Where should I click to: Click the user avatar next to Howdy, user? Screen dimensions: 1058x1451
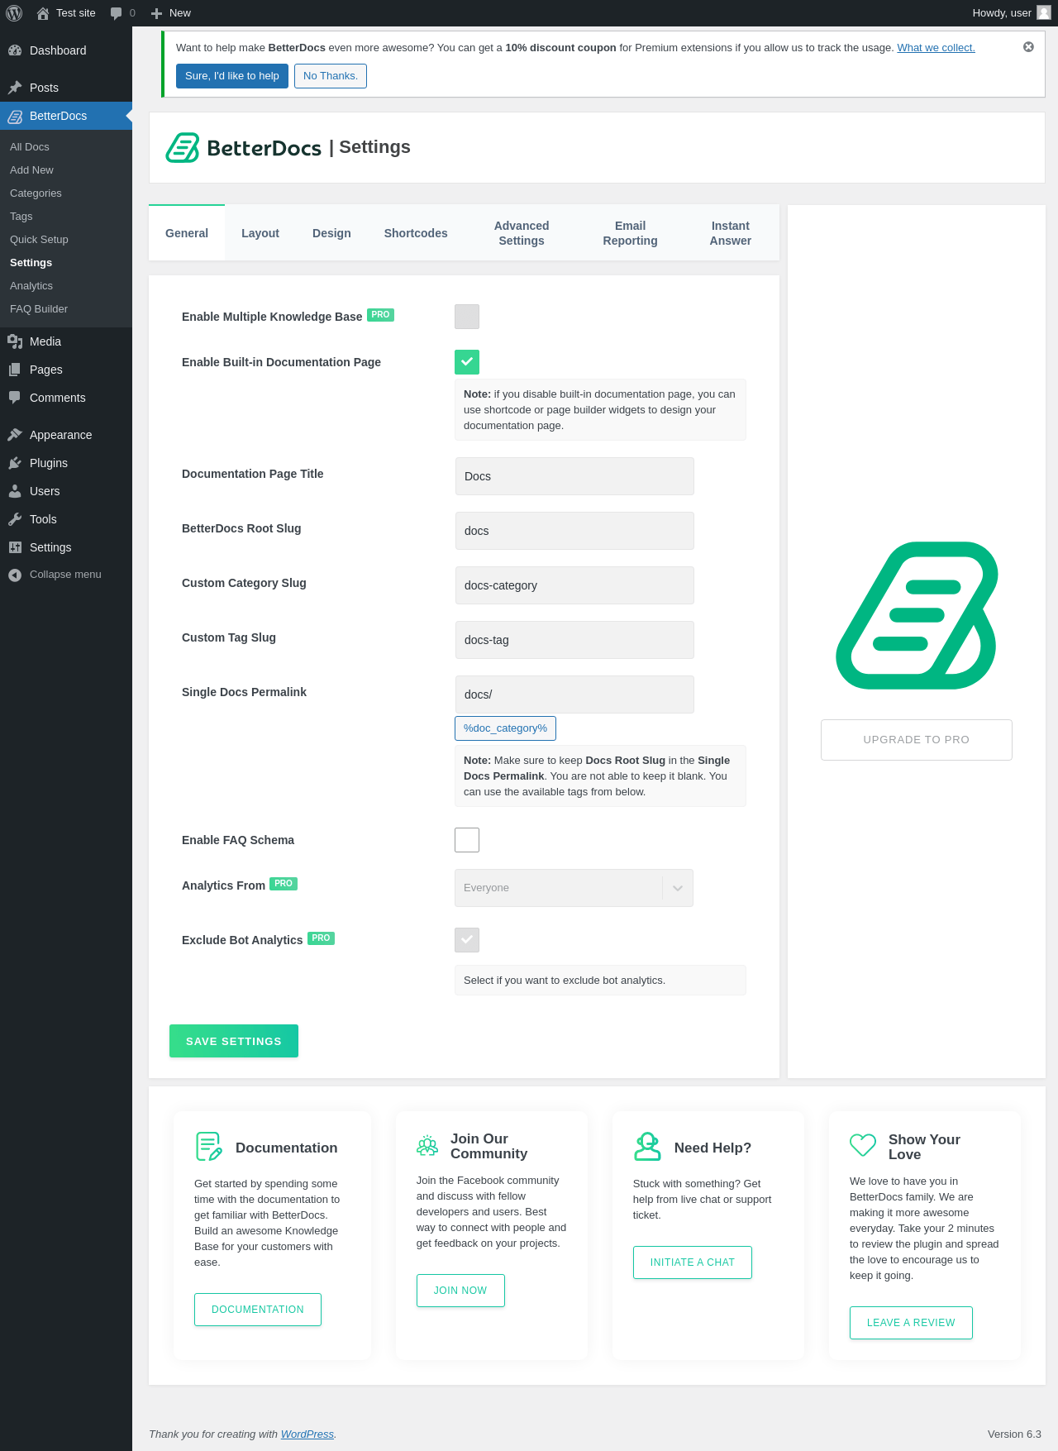[x=1044, y=12]
